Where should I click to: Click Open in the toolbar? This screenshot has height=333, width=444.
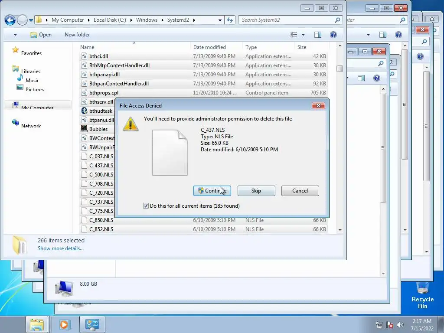click(41, 35)
